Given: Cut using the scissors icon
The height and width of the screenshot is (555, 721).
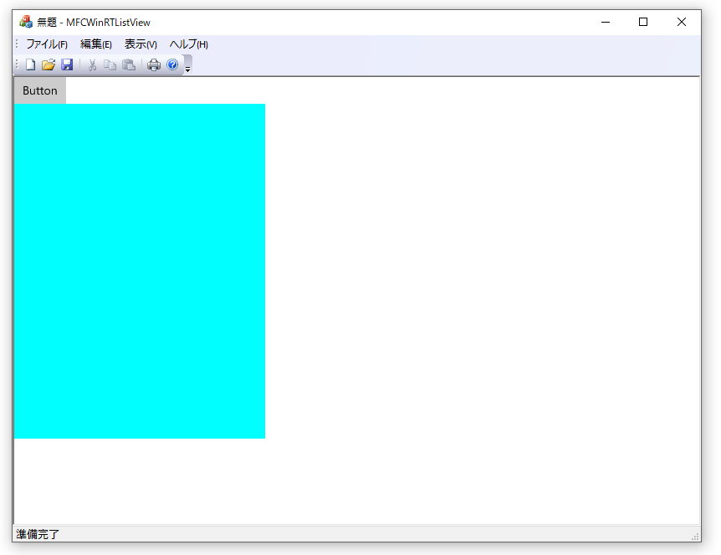Looking at the screenshot, I should (92, 64).
